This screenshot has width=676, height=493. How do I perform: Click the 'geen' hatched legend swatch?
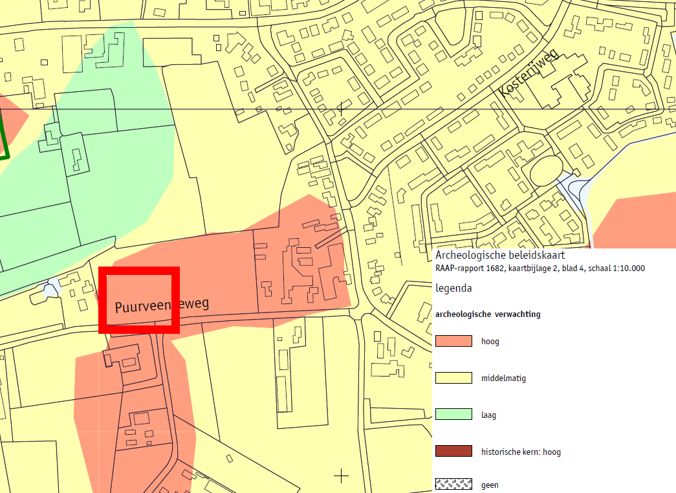(453, 484)
